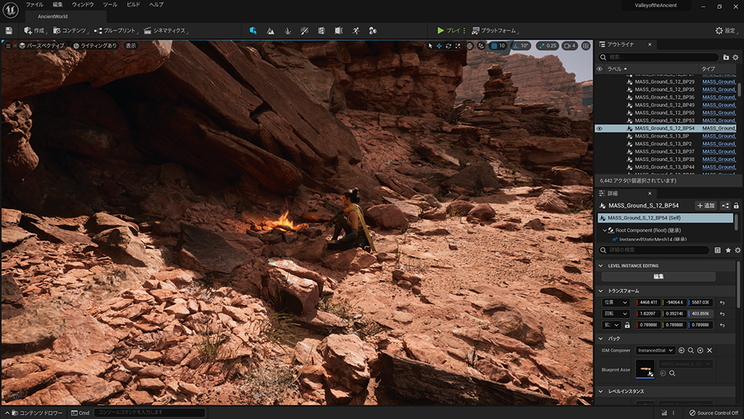Collapse the LEVEL INSTANCE EDITING section
The height and width of the screenshot is (419, 744).
tap(600, 266)
